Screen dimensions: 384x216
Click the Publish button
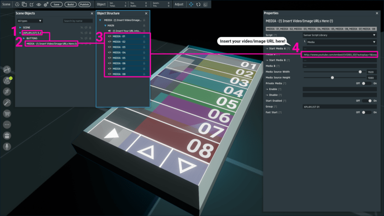85,4
